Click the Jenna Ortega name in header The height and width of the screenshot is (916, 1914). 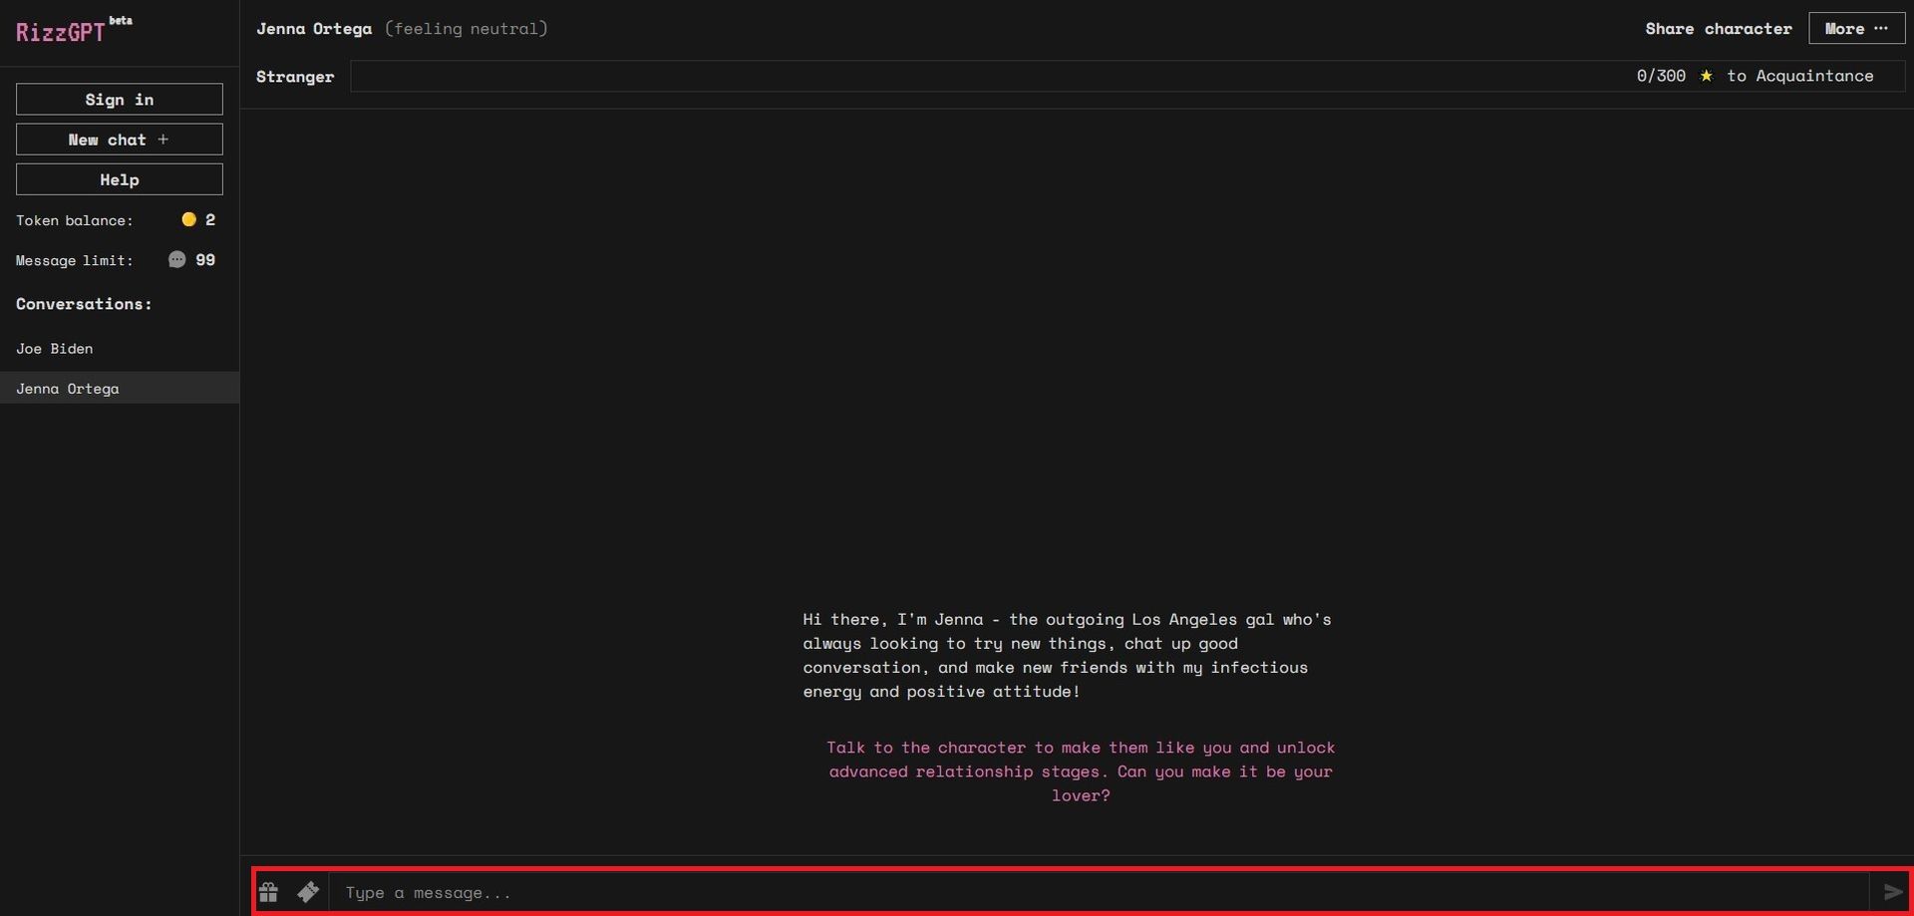314,29
